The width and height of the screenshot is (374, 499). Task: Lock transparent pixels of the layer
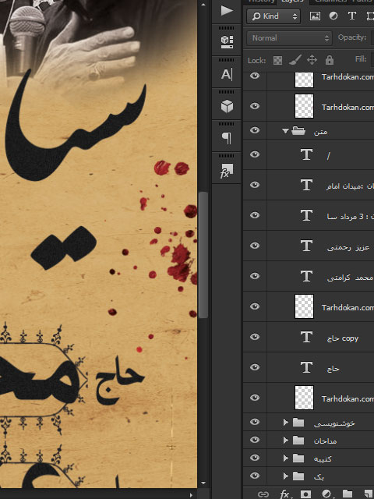coord(277,60)
